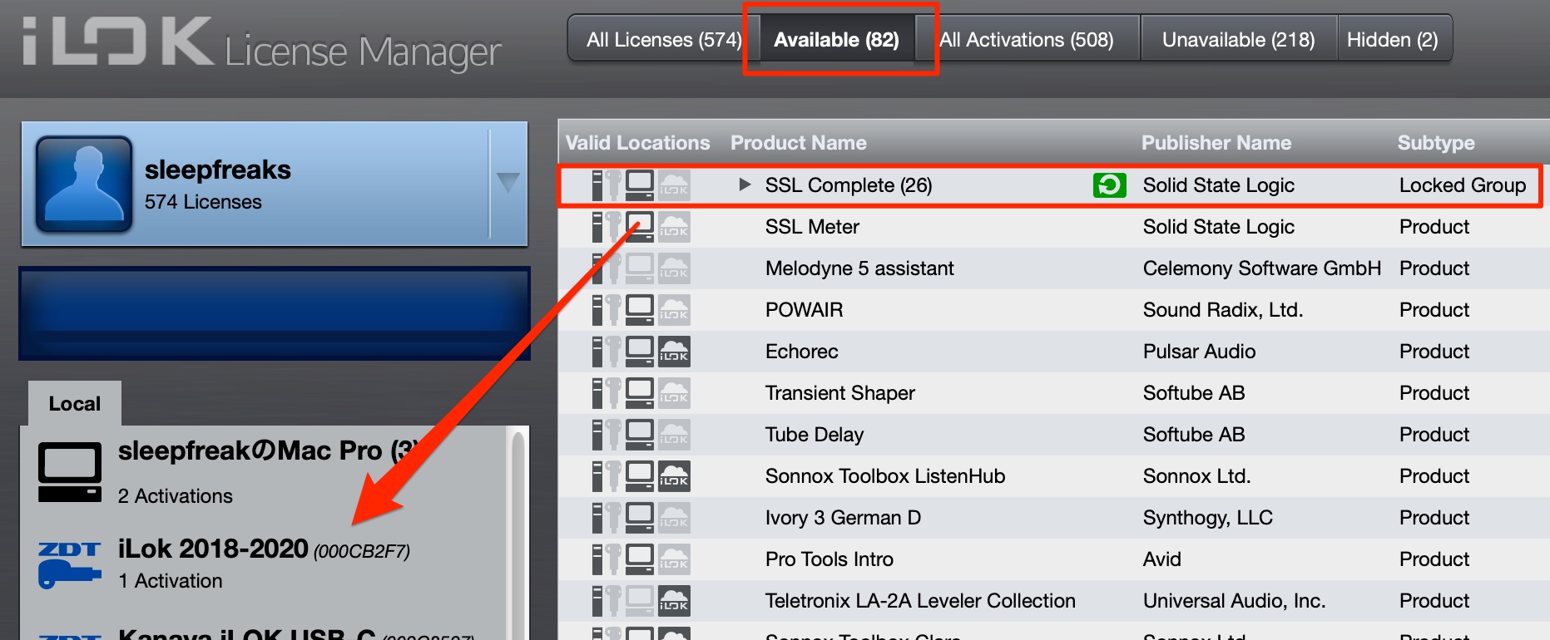
Task: Show the Unavailable (218) tab
Action: (x=1238, y=39)
